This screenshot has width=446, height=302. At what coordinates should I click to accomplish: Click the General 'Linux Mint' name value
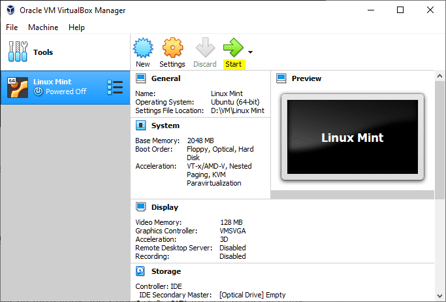(x=227, y=93)
